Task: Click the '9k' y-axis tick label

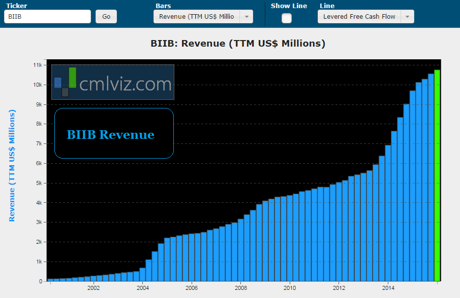Action: click(x=39, y=104)
